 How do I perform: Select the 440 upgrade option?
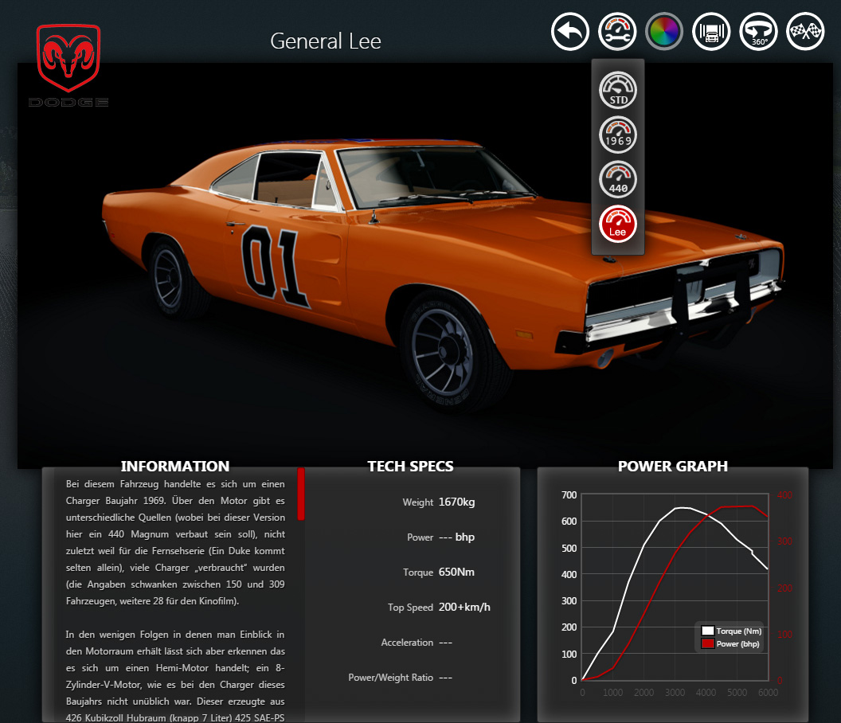pos(618,179)
